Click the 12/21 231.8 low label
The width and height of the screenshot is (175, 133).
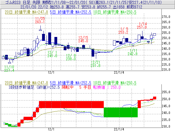pyautogui.click(x=95, y=64)
